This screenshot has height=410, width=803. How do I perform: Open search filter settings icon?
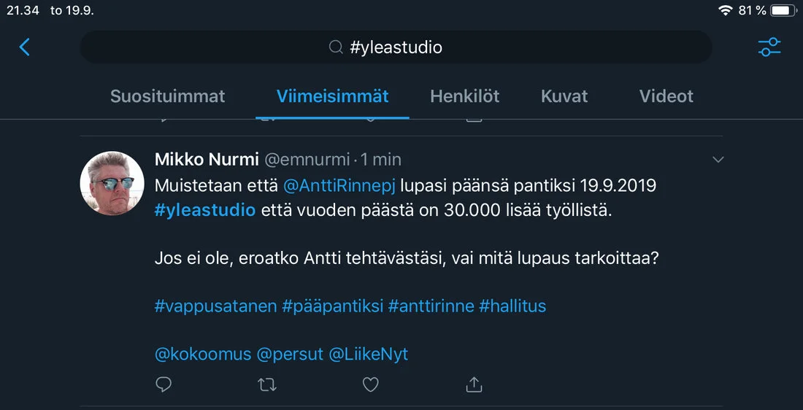point(769,47)
